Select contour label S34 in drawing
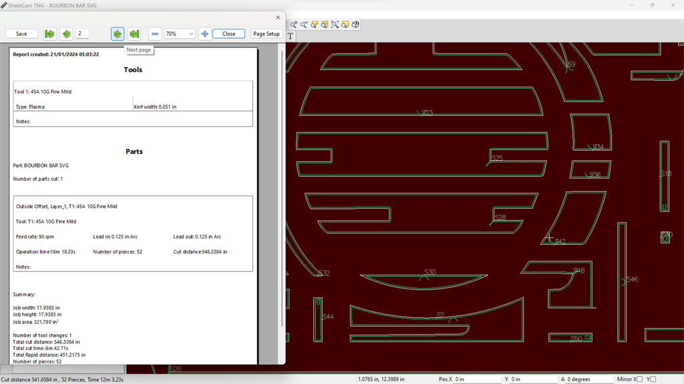684x384 pixels. pyautogui.click(x=598, y=147)
